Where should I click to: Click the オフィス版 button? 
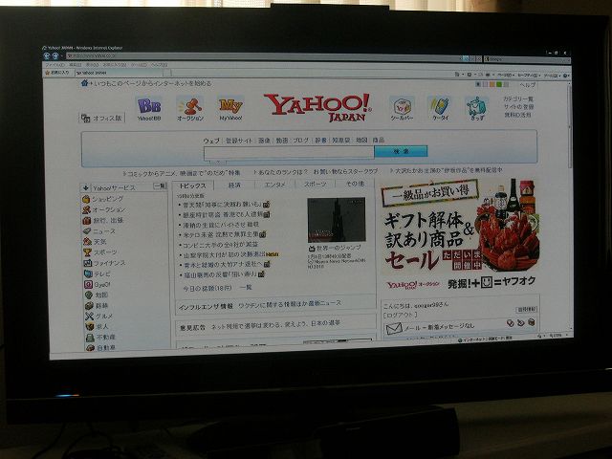point(102,118)
